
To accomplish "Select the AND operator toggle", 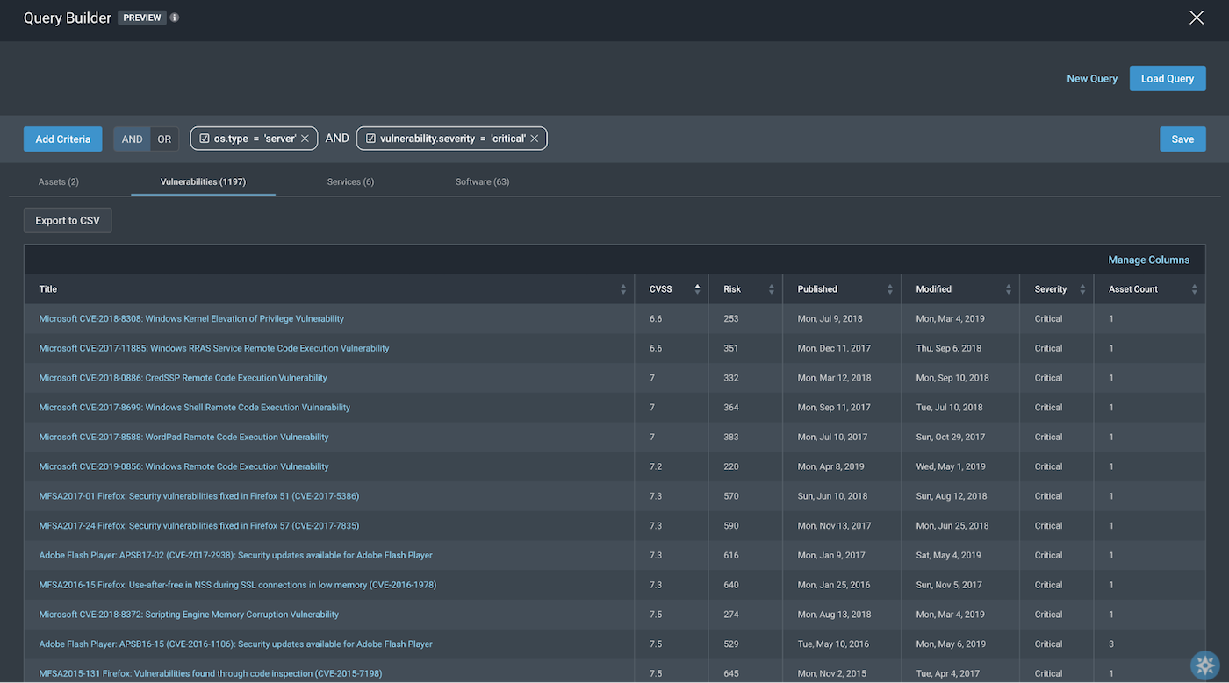I will click(132, 139).
